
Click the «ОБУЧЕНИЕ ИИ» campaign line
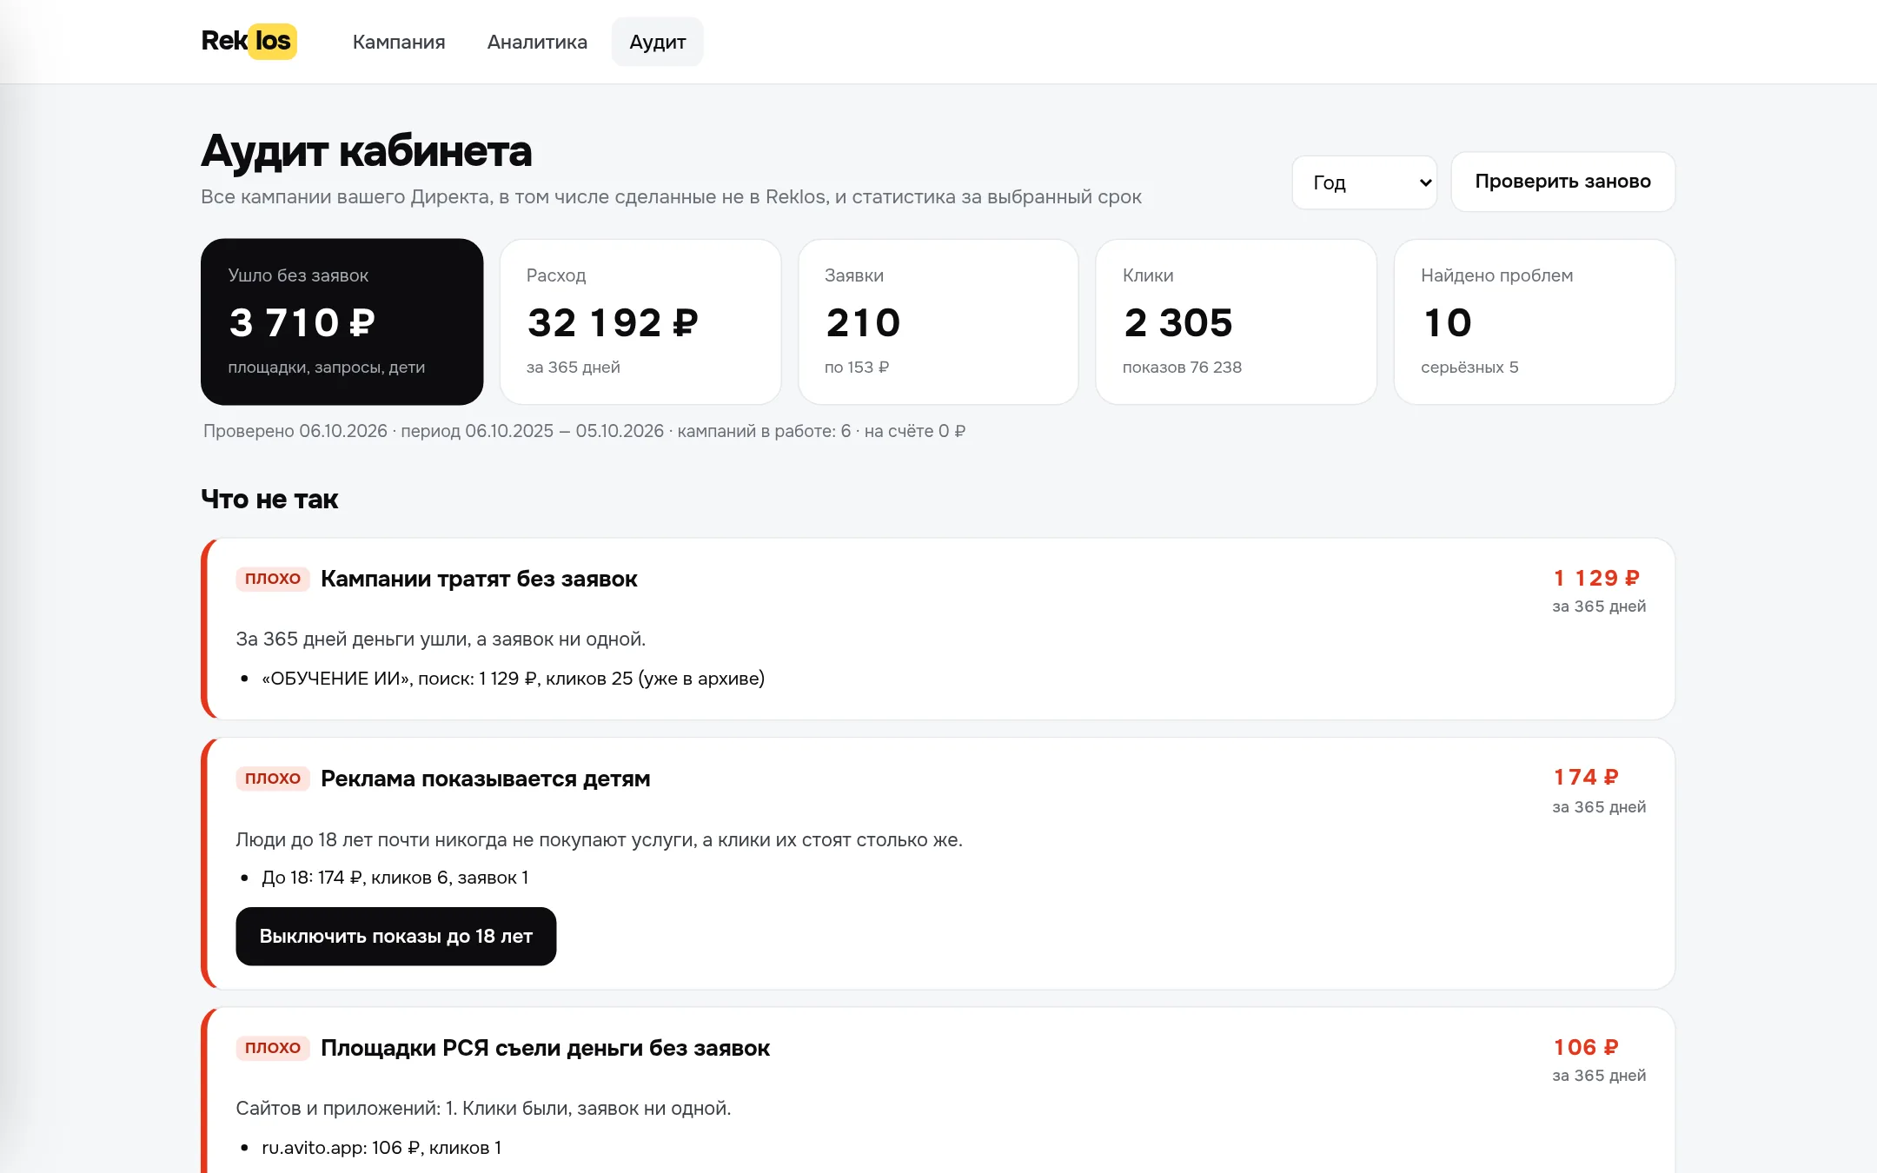tap(513, 679)
